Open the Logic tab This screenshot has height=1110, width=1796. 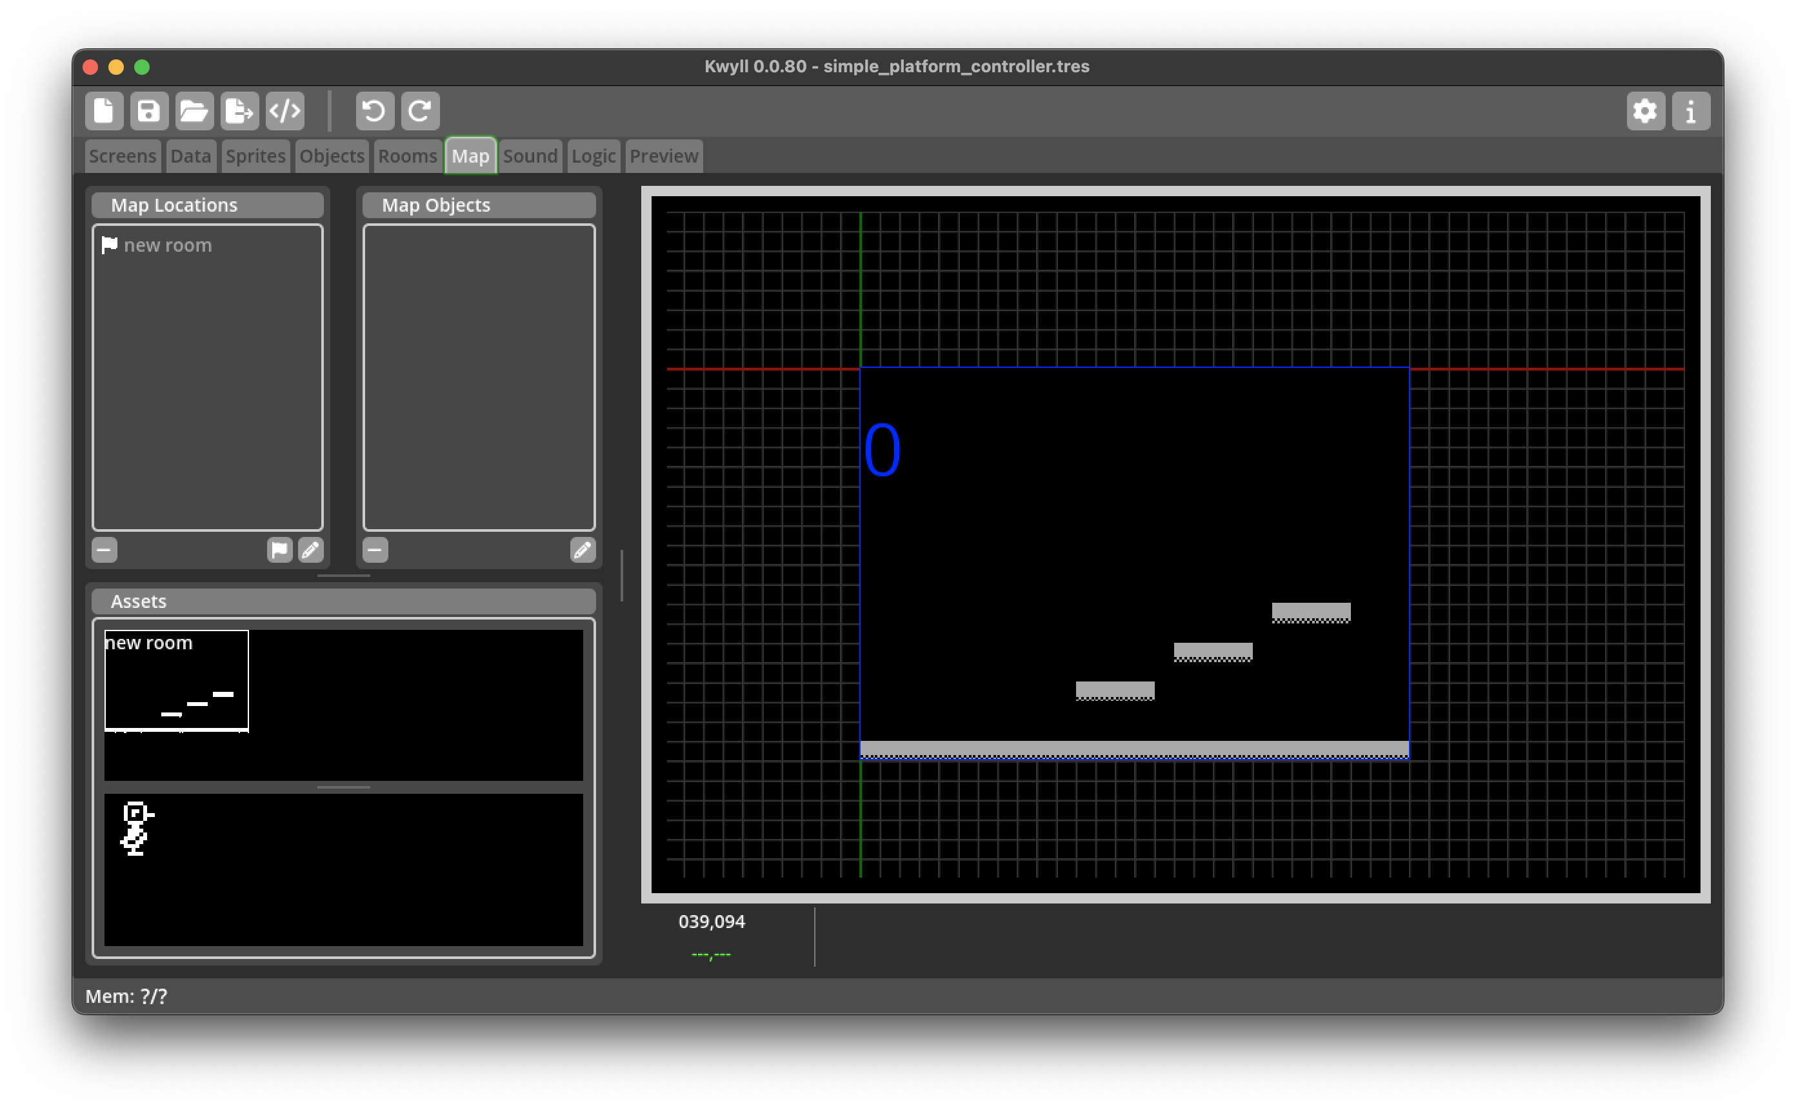[x=593, y=156]
